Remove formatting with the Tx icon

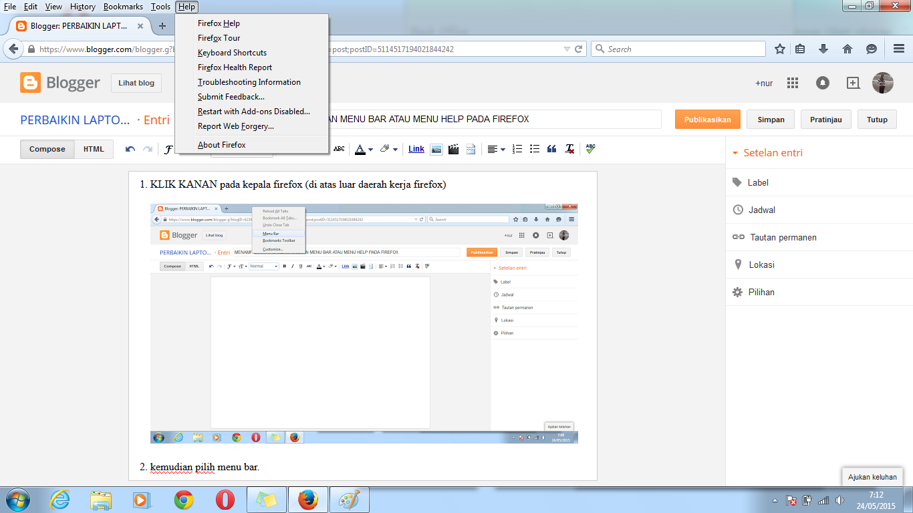[x=569, y=149]
